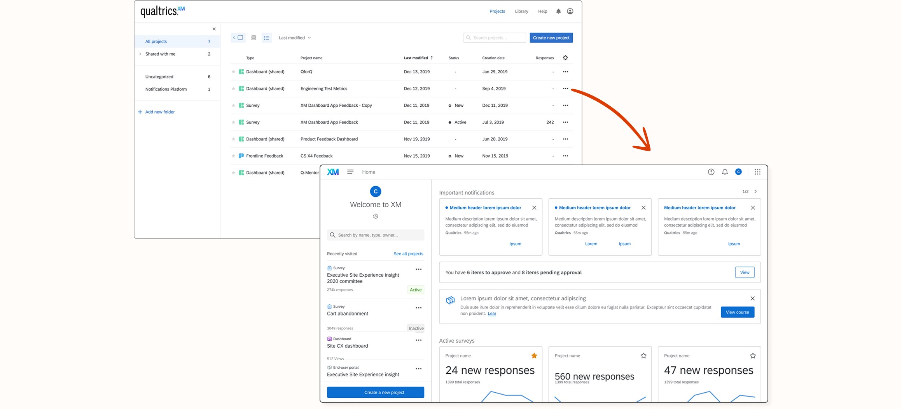Click help question mark icon in XM Home
902x409 pixels.
coord(711,172)
